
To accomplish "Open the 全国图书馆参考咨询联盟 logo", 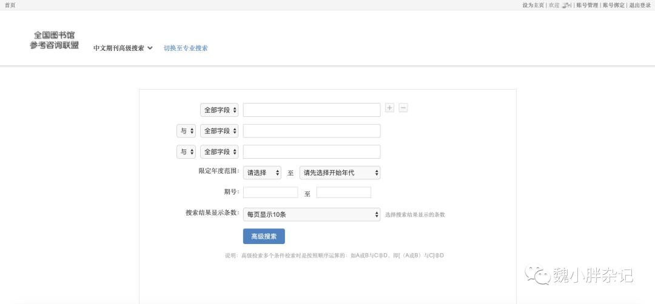I will (x=55, y=41).
